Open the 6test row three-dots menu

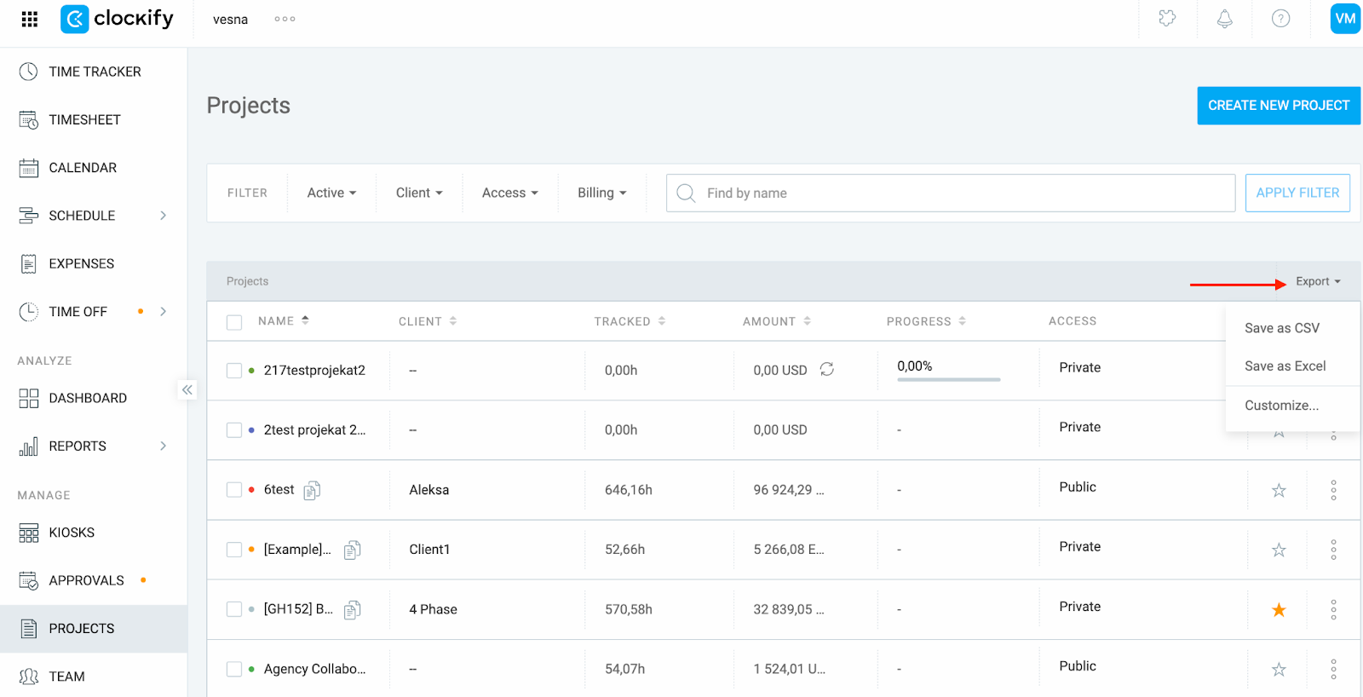[x=1333, y=490]
